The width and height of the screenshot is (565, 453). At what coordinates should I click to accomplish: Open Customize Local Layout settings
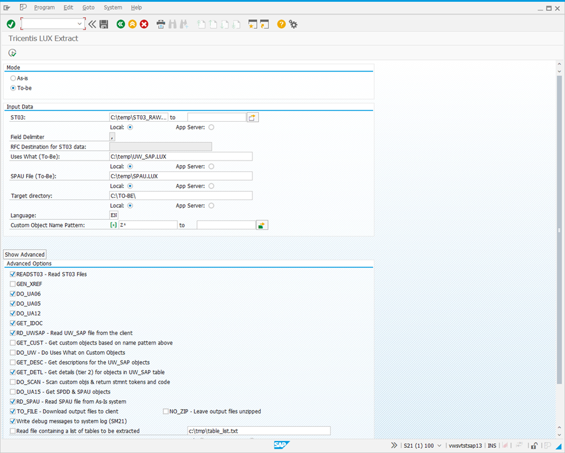[293, 24]
